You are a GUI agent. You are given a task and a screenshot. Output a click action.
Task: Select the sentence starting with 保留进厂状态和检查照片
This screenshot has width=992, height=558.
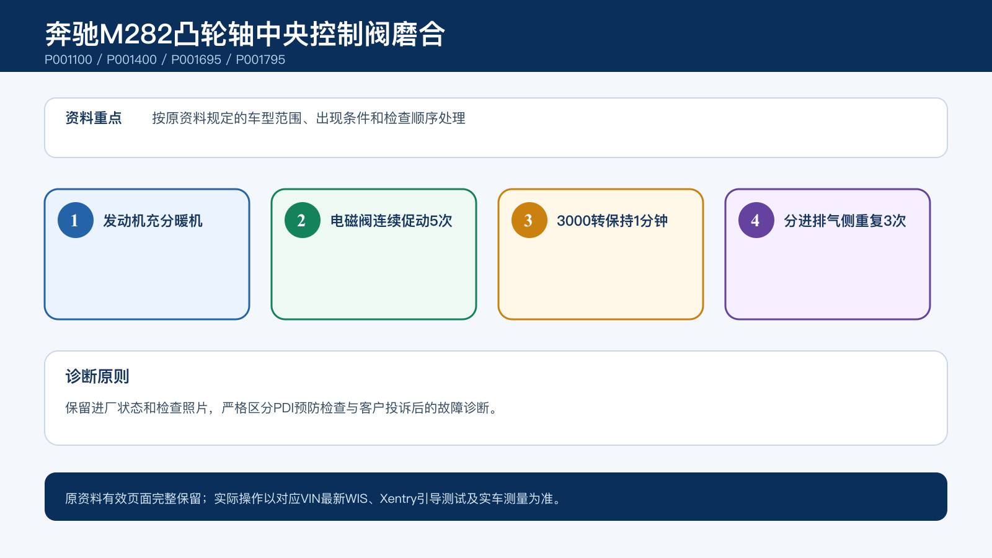click(283, 408)
